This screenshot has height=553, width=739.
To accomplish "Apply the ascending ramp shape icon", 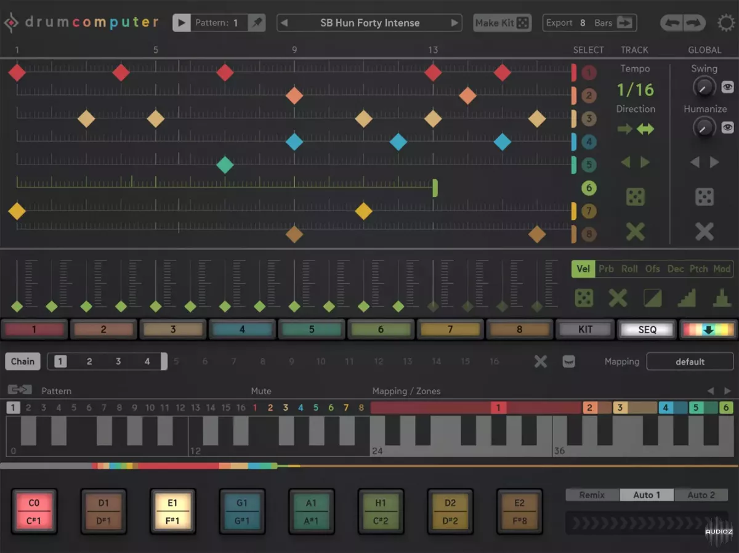I will click(x=687, y=298).
